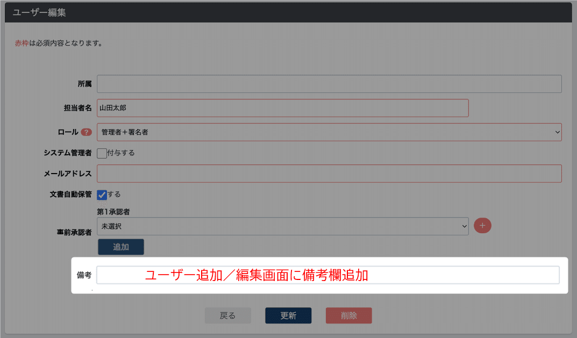
Task: Click the 戻る button
Action: (228, 315)
